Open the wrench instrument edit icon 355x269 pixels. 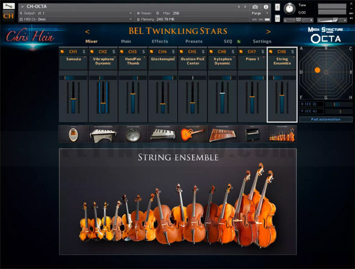[x=9, y=6]
